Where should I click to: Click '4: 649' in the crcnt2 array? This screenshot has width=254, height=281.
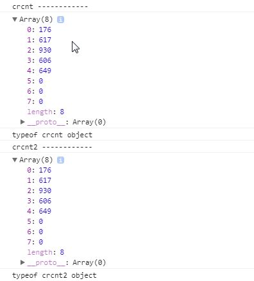point(39,211)
